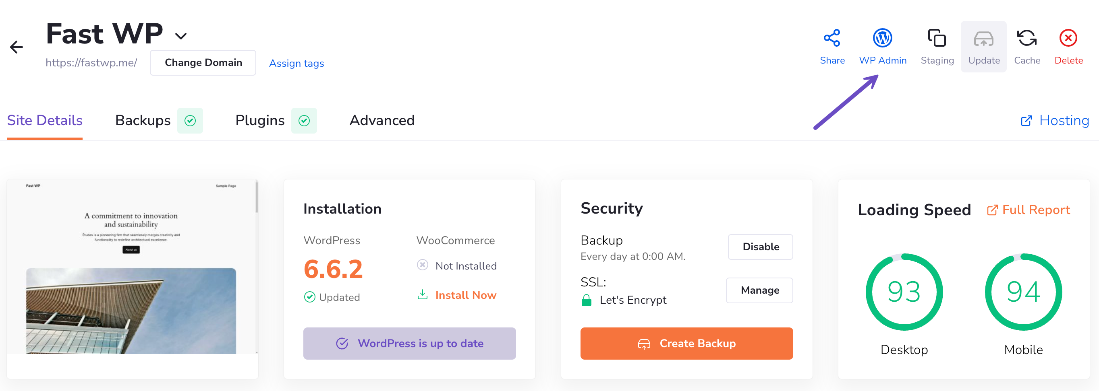Disable the daily backup
Viewport: 1099px width, 391px height.
point(760,247)
